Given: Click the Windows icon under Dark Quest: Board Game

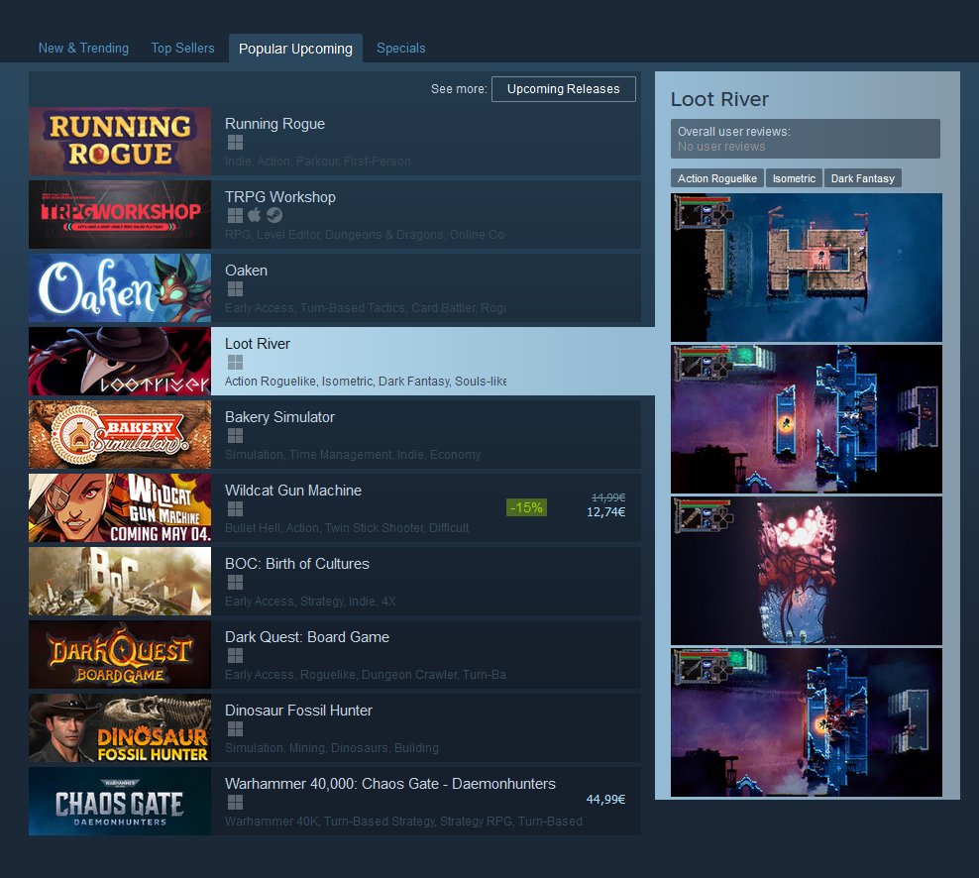Looking at the screenshot, I should [x=235, y=655].
